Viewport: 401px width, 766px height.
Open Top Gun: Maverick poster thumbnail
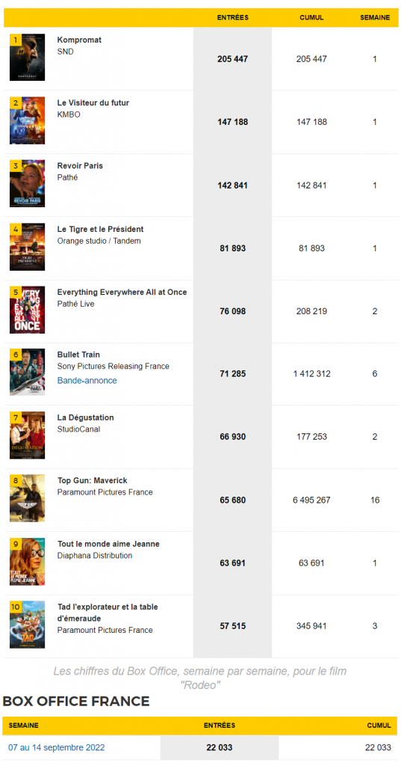tap(28, 497)
